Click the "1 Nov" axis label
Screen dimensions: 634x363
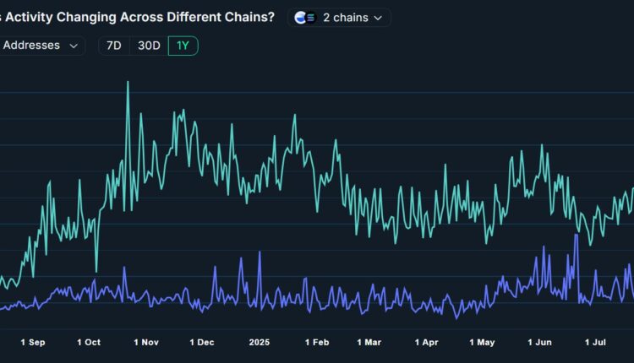click(x=145, y=342)
